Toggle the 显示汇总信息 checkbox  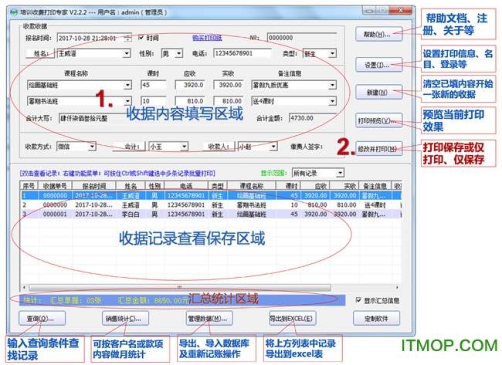pos(358,300)
